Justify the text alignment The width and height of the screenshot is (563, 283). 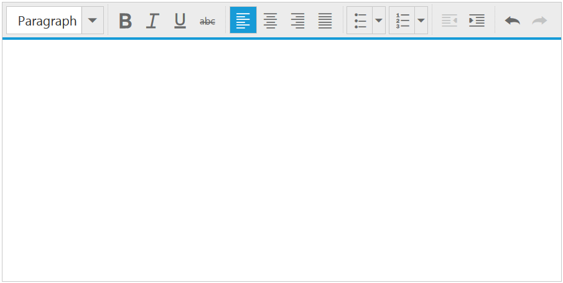point(325,21)
